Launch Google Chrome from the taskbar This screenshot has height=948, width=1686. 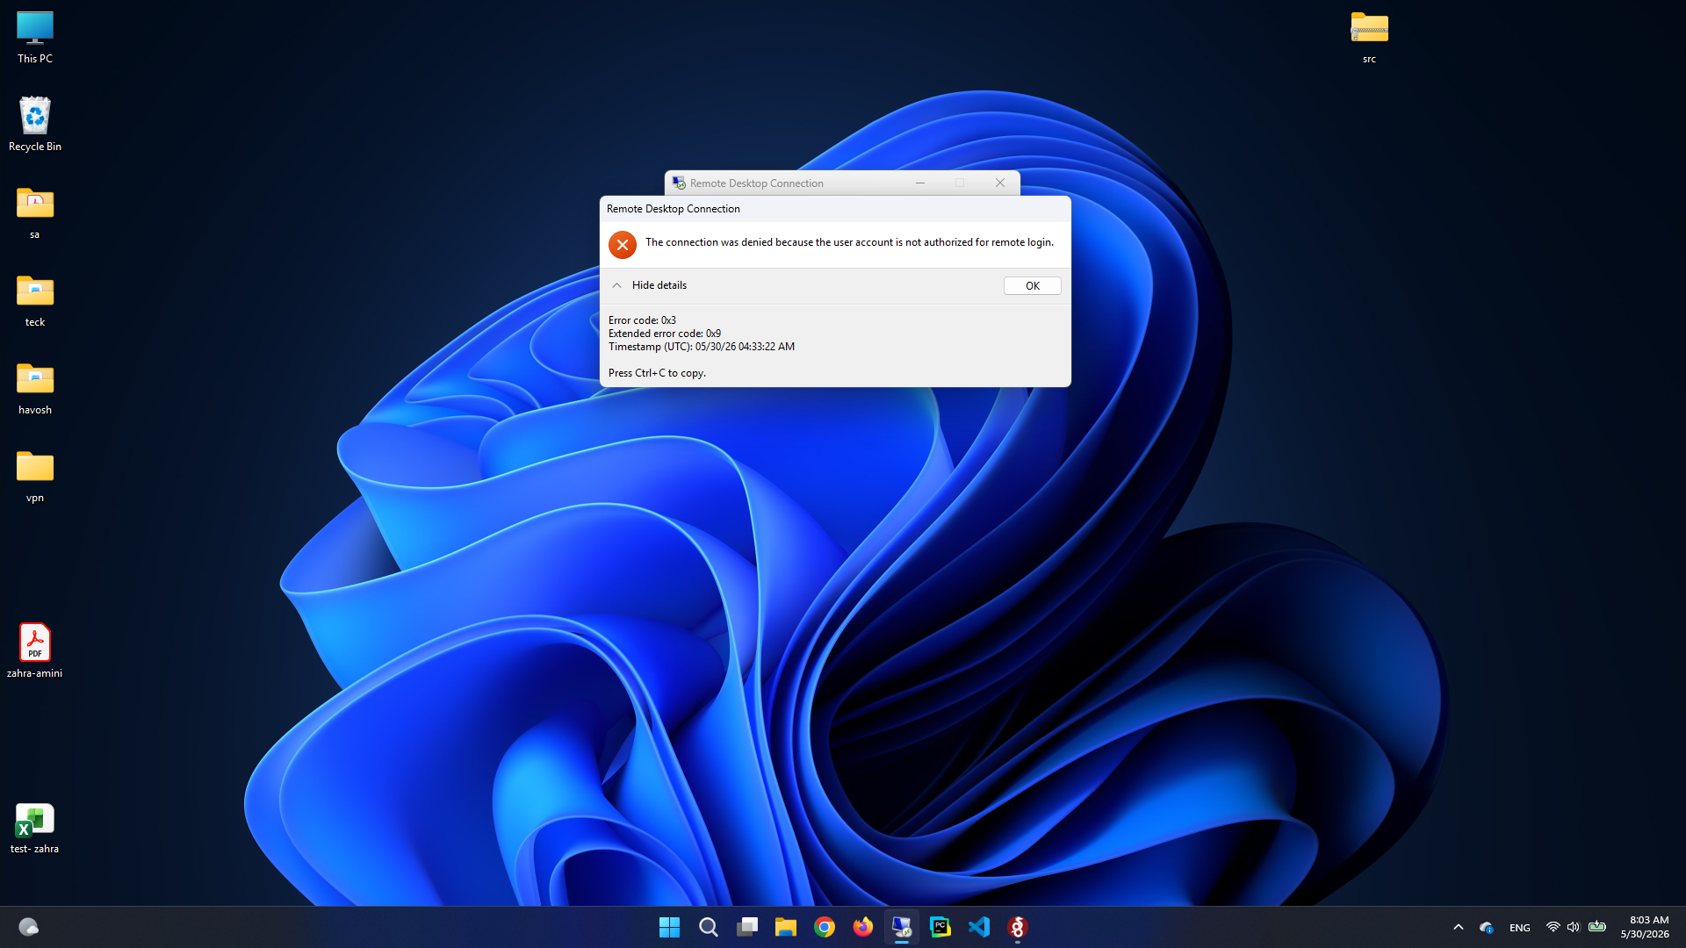(824, 927)
